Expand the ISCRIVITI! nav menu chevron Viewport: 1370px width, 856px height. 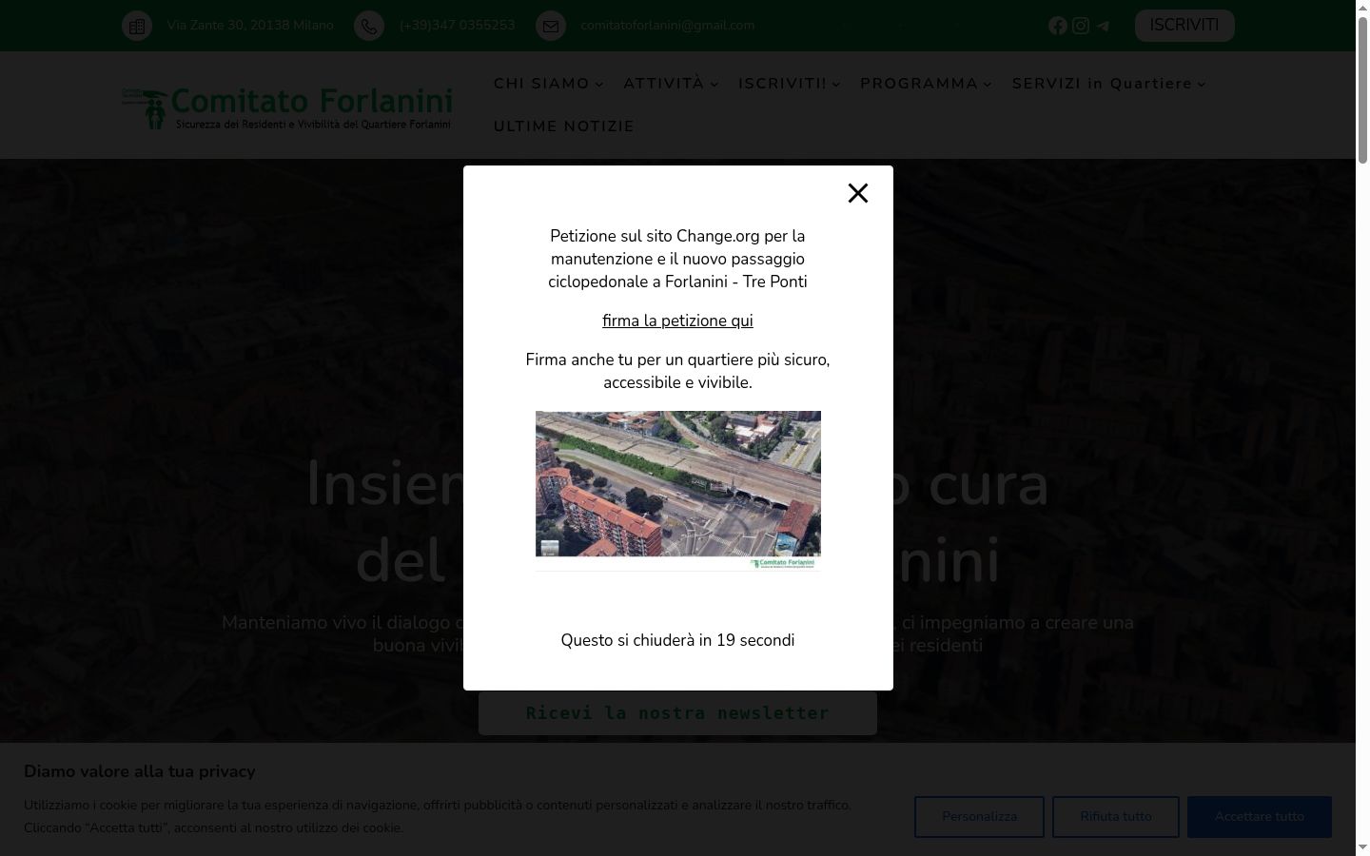836,85
